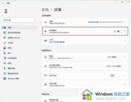Click the 高级显示器 row
This screenshot has width=131, height=102.
click(85, 100)
